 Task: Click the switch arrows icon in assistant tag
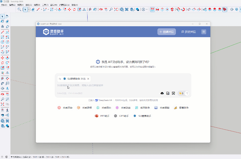click(60, 79)
